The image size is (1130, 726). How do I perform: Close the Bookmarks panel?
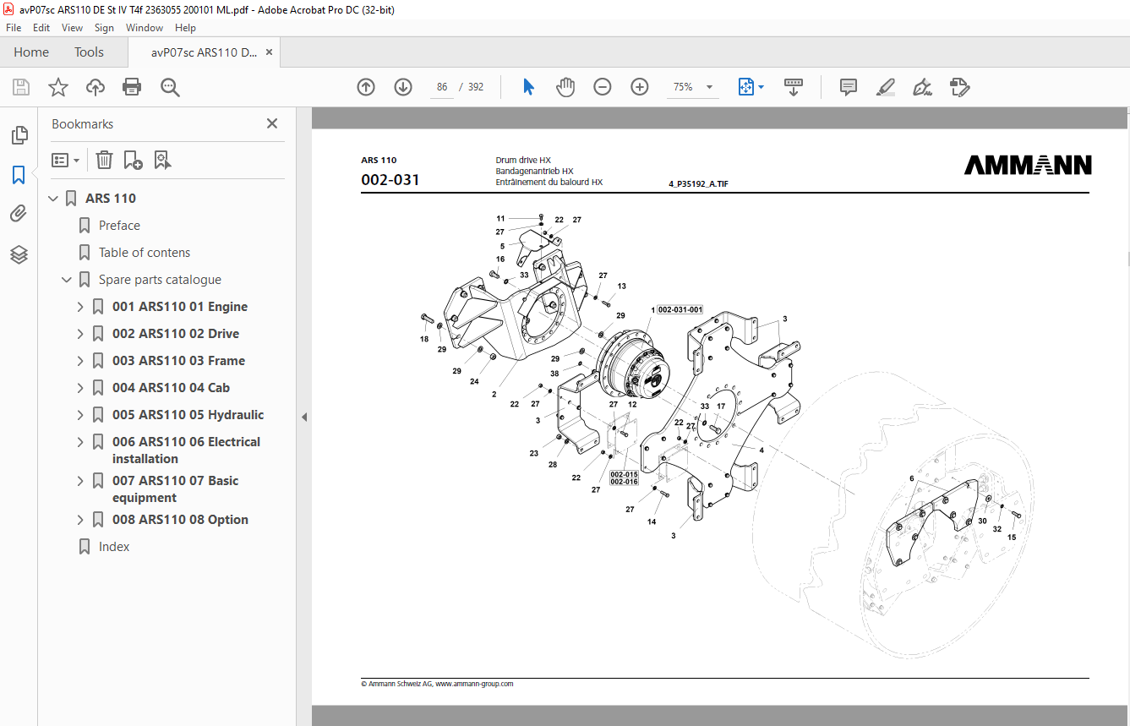[x=272, y=123]
